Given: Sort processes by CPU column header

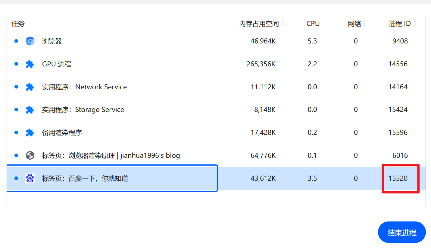Looking at the screenshot, I should (x=313, y=24).
